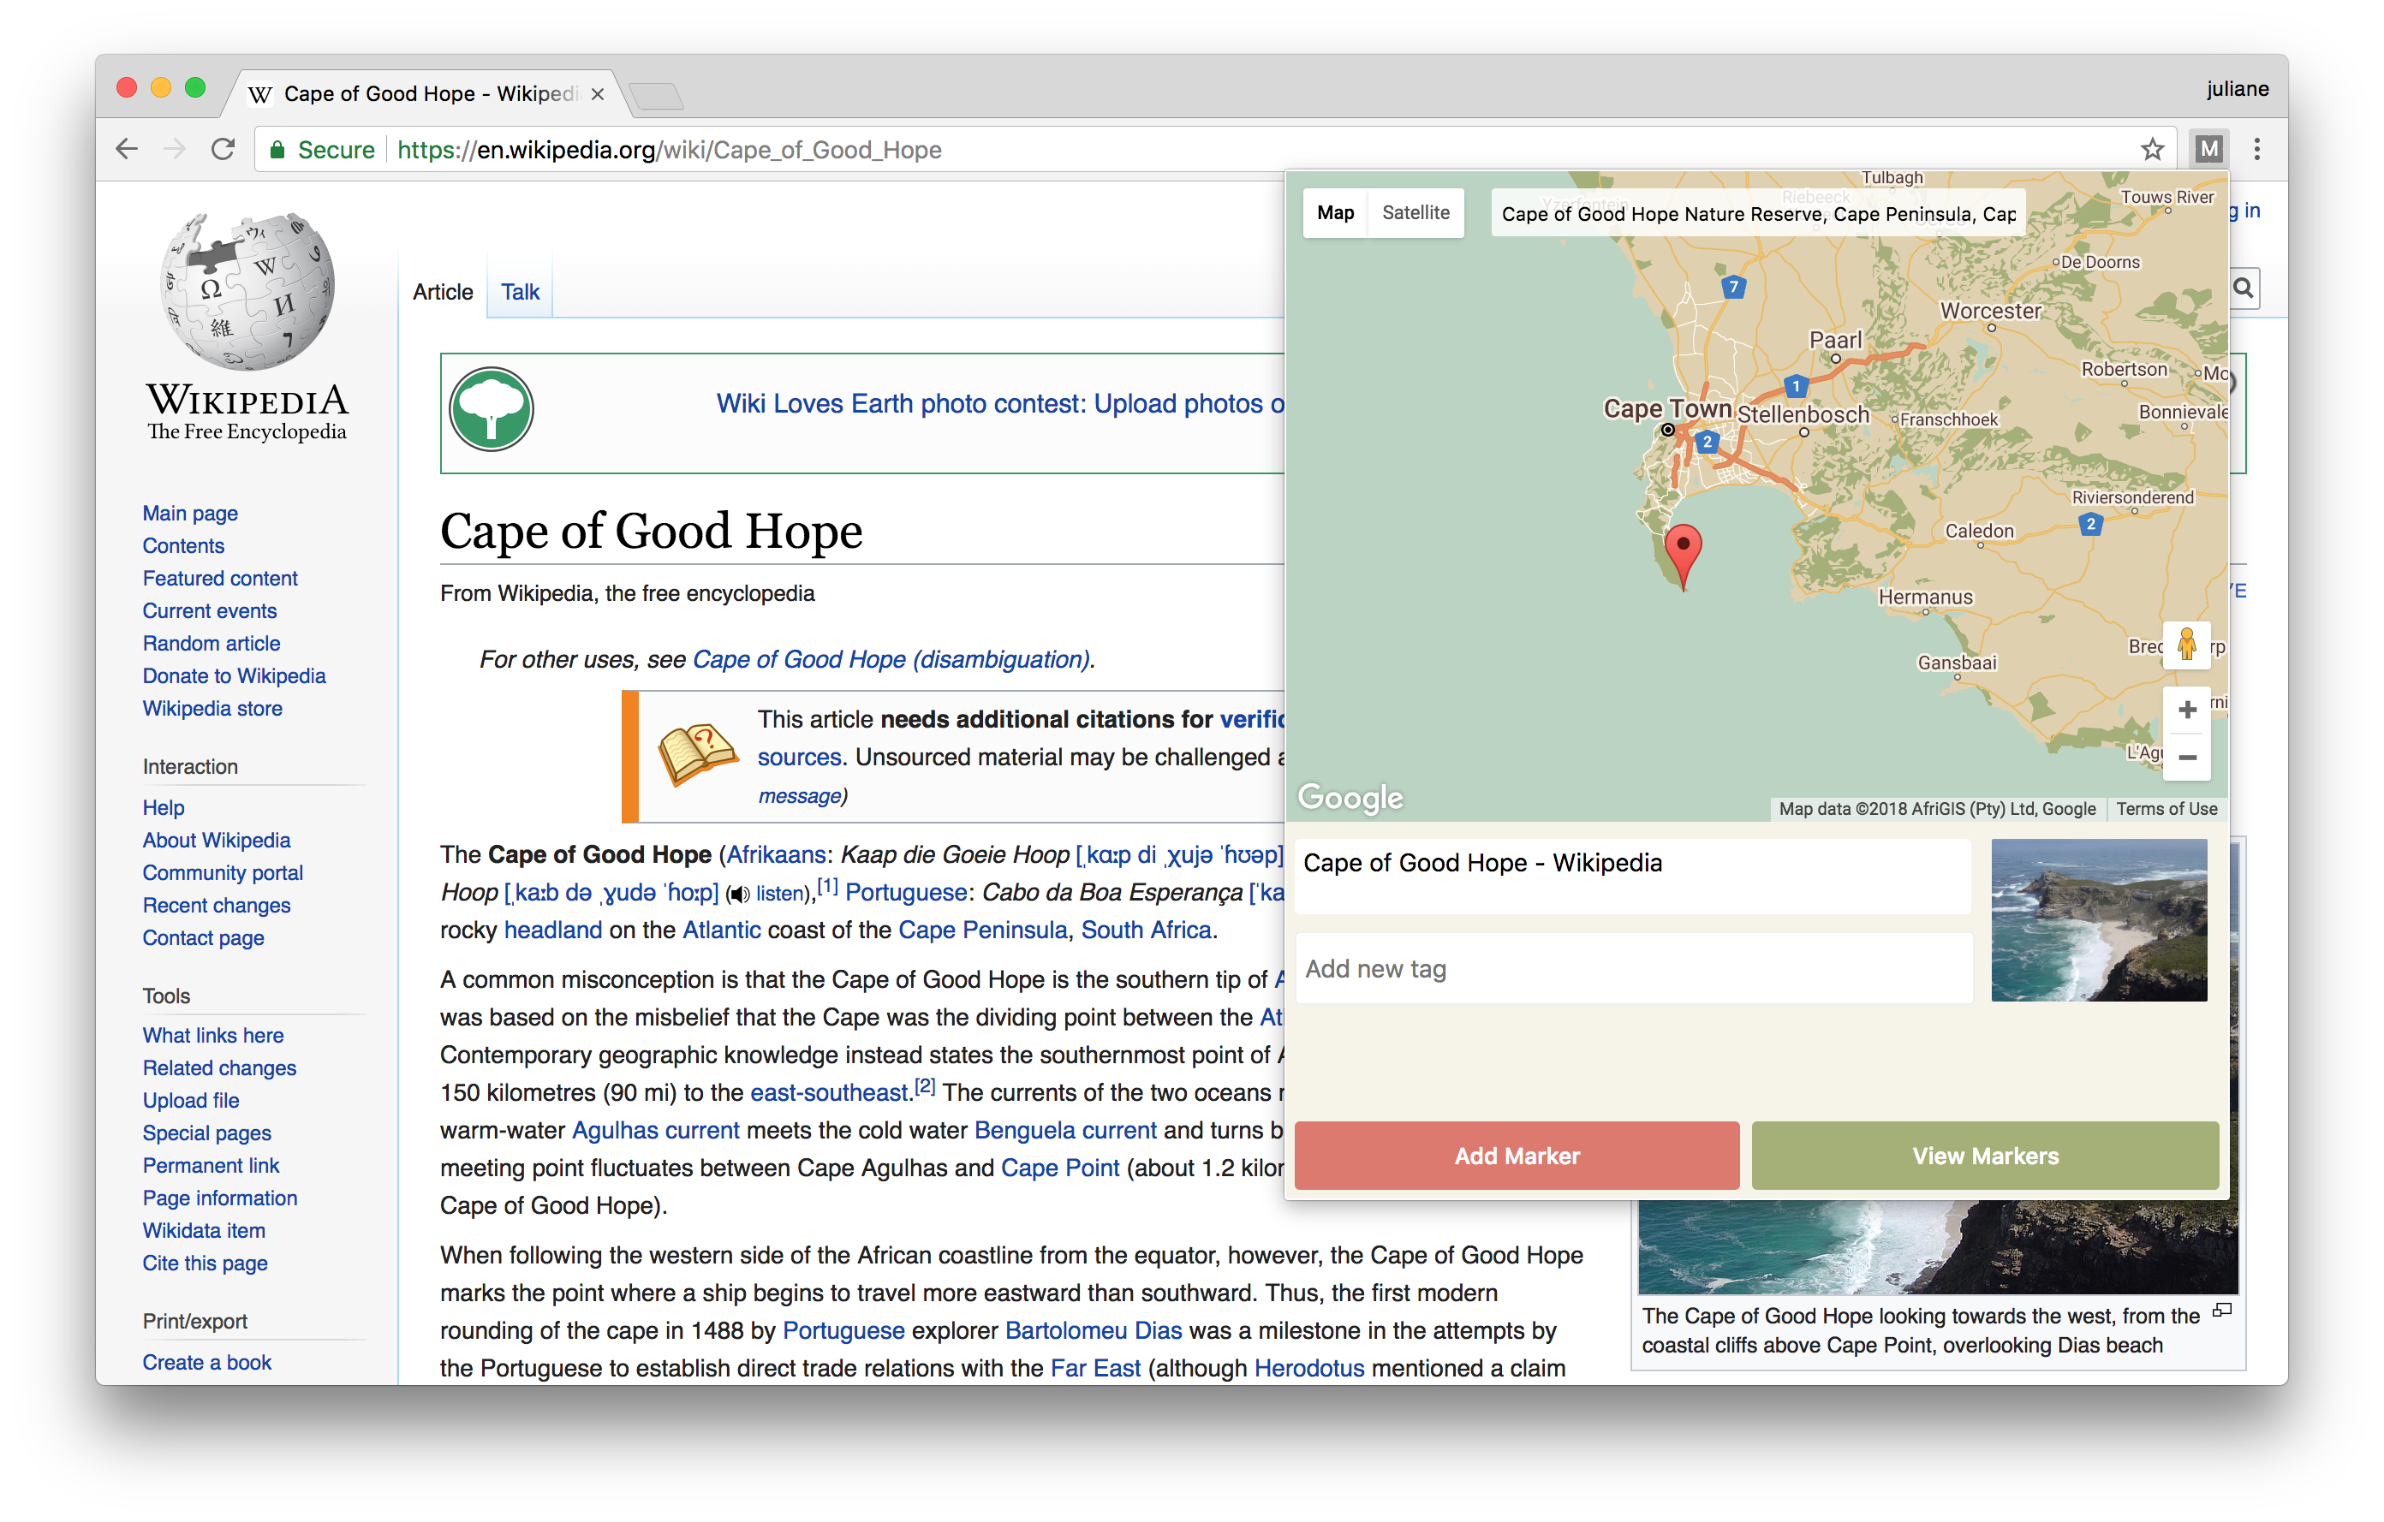The width and height of the screenshot is (2384, 1522).
Task: Click the Cape photo thumbnail in popup
Action: tap(2098, 920)
